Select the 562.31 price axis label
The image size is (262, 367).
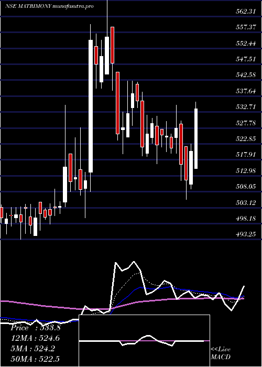point(246,11)
